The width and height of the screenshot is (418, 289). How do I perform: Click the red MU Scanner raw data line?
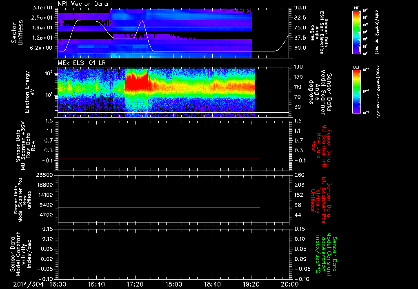coord(159,158)
